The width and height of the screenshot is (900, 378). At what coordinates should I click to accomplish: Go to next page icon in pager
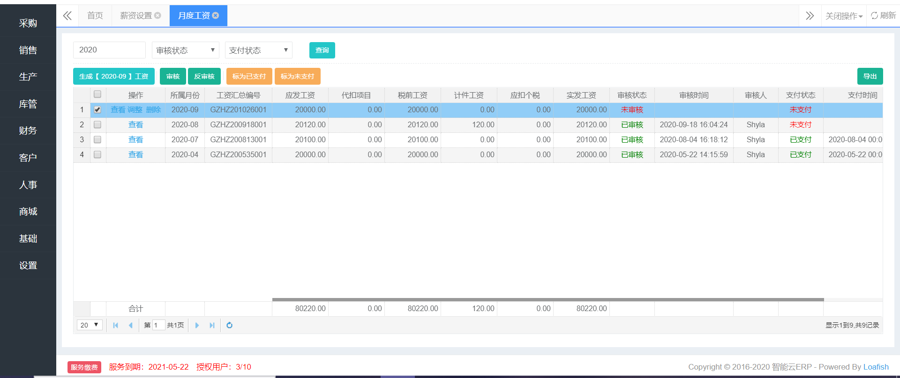click(x=197, y=325)
